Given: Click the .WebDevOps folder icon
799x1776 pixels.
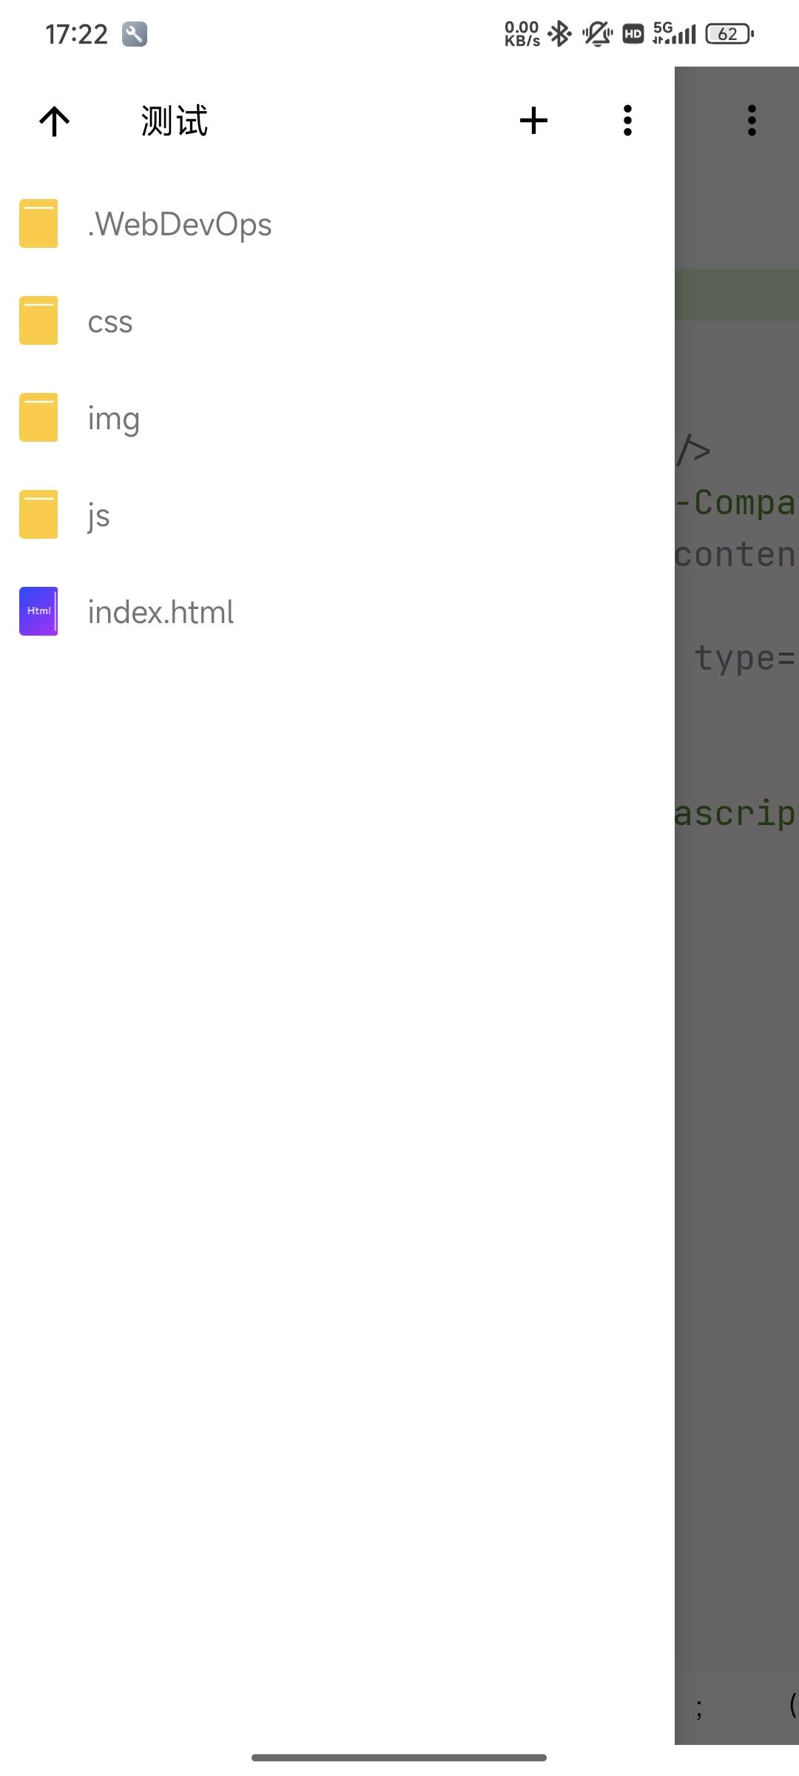Looking at the screenshot, I should point(38,223).
